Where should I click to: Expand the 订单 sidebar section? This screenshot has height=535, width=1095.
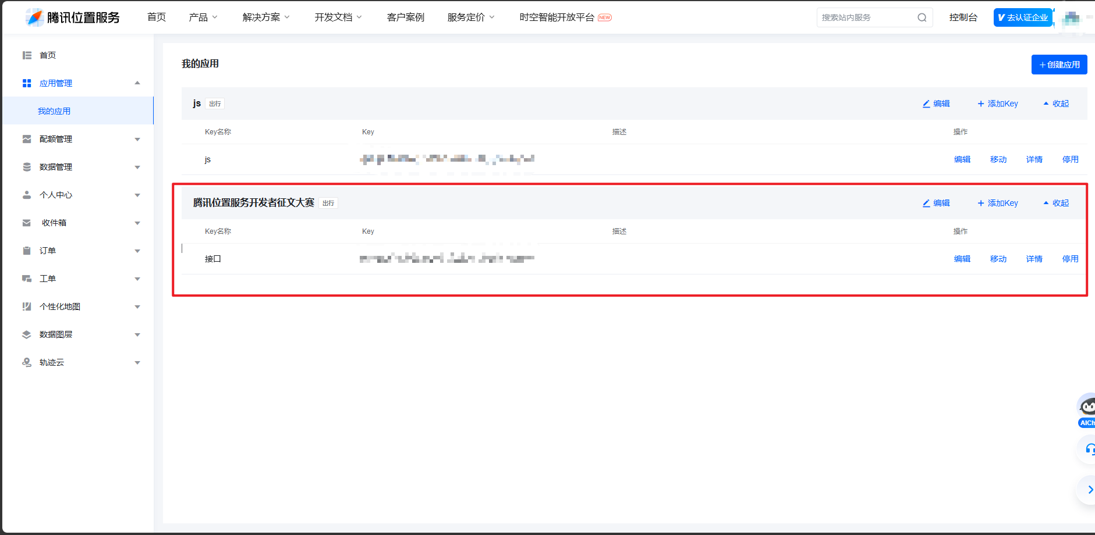137,251
